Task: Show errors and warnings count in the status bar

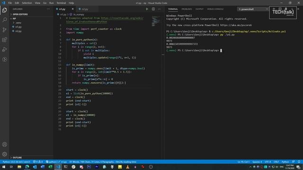Action: (38, 161)
